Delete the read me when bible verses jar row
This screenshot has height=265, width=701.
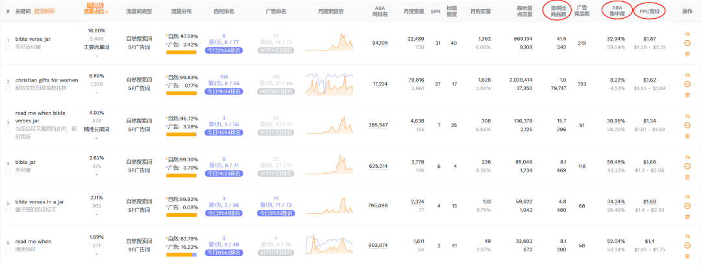click(687, 136)
